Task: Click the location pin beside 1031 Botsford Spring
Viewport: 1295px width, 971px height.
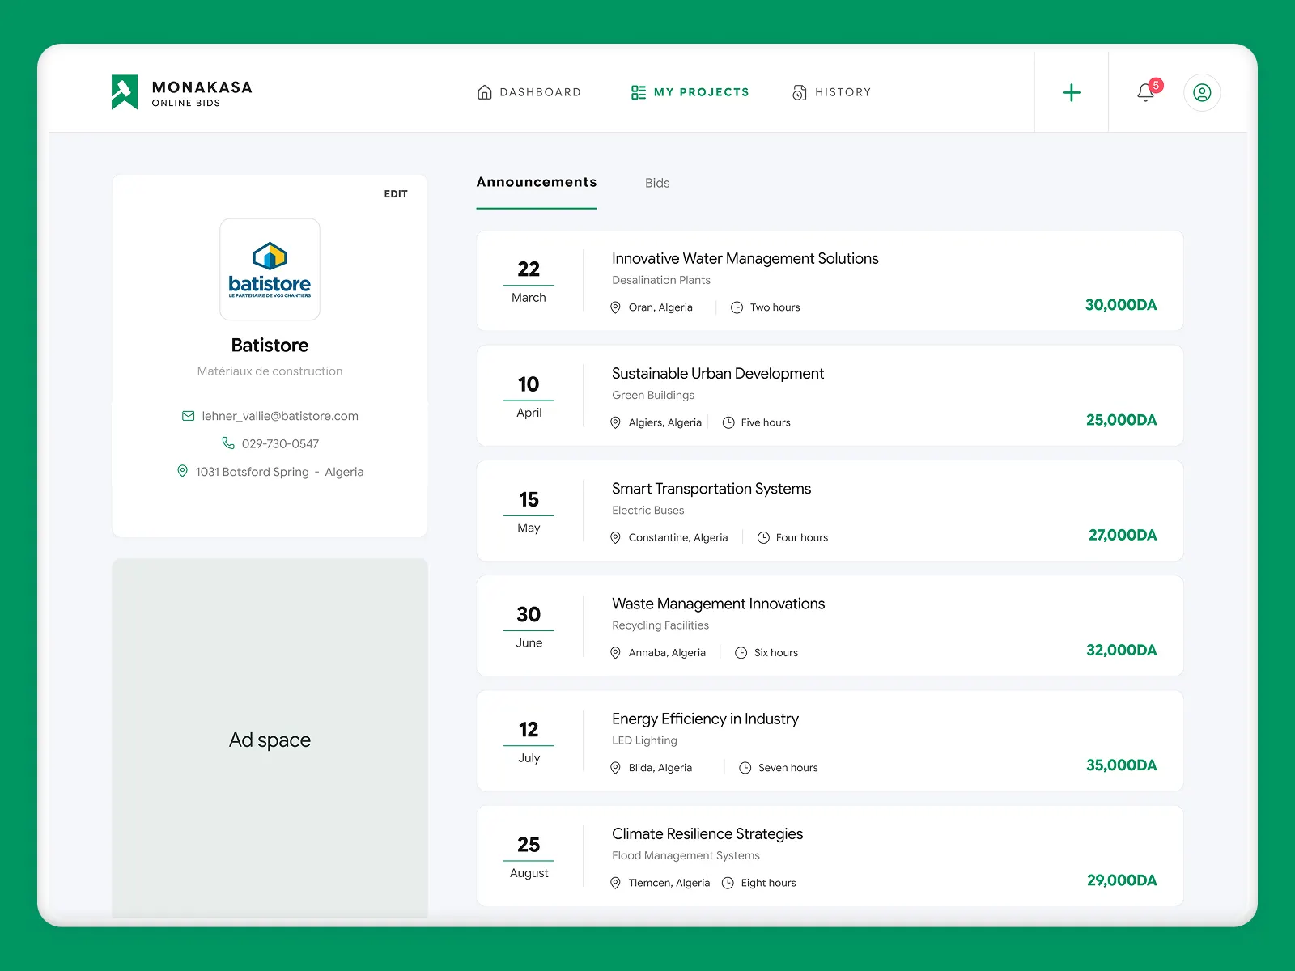Action: click(x=182, y=471)
